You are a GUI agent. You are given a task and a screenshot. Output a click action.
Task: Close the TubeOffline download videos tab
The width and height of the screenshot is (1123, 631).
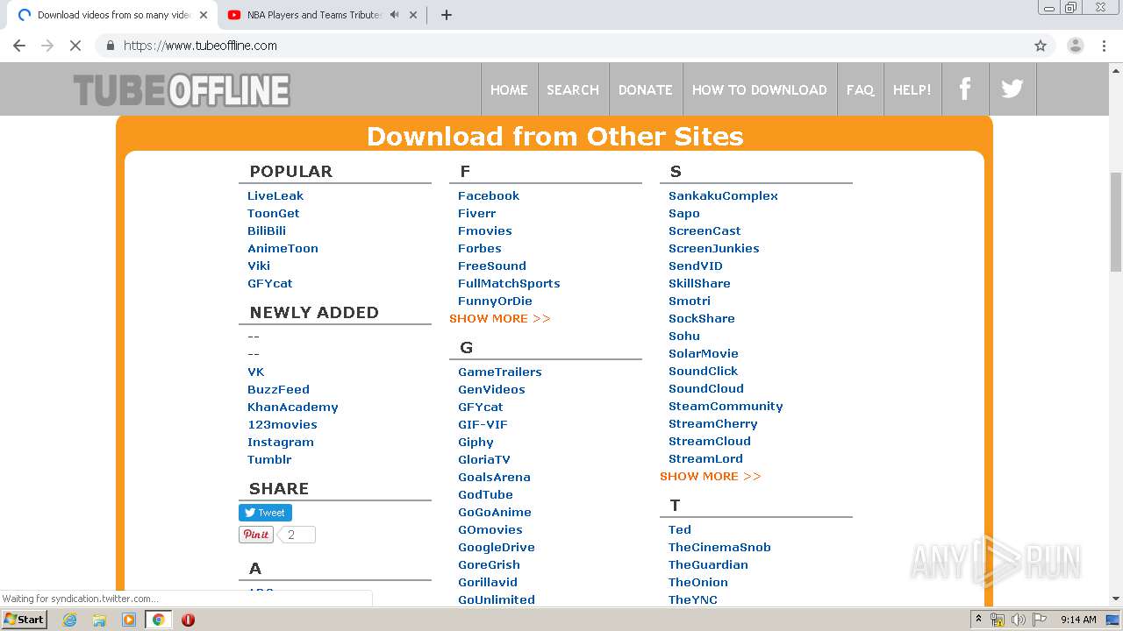click(203, 15)
